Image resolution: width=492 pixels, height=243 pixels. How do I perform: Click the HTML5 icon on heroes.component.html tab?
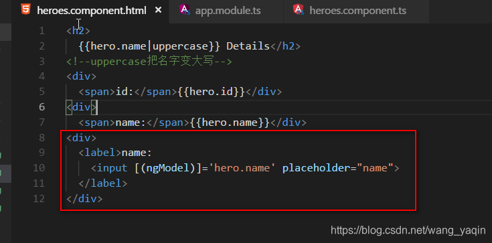[25, 10]
